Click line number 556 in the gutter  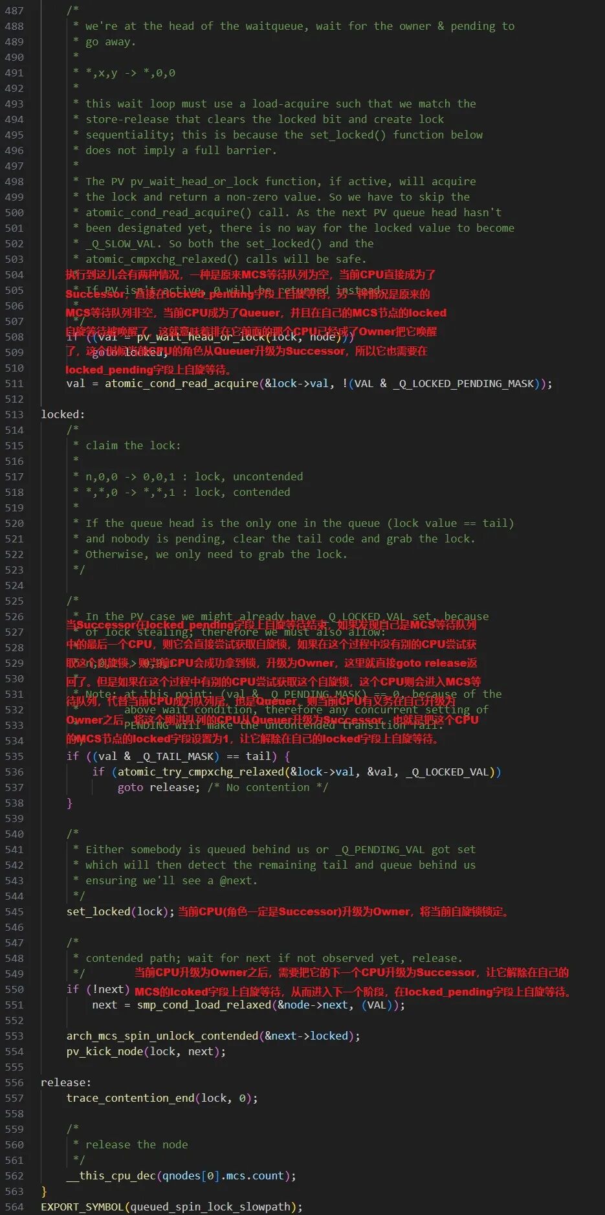coord(14,1082)
